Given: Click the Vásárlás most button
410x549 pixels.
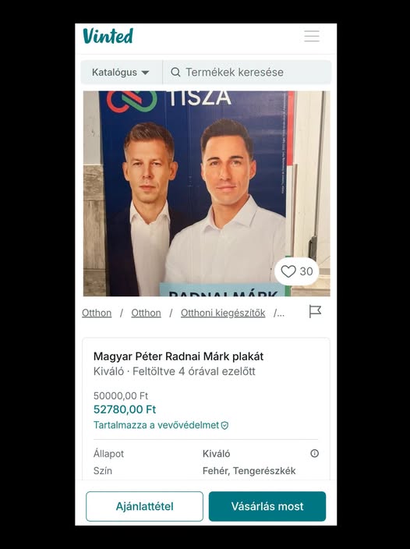Looking at the screenshot, I should click(267, 506).
